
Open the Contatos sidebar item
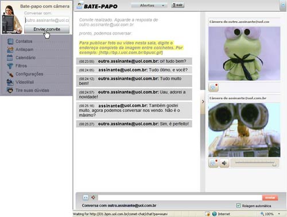[24, 41]
